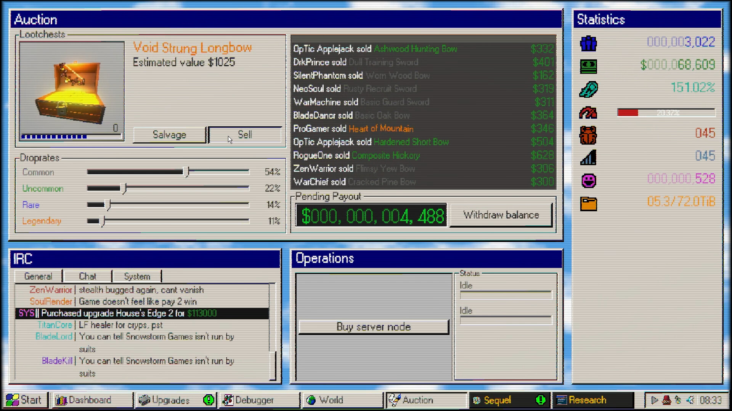Click the bug report counter icon in Statistics
The width and height of the screenshot is (732, 411).
pyautogui.click(x=588, y=134)
